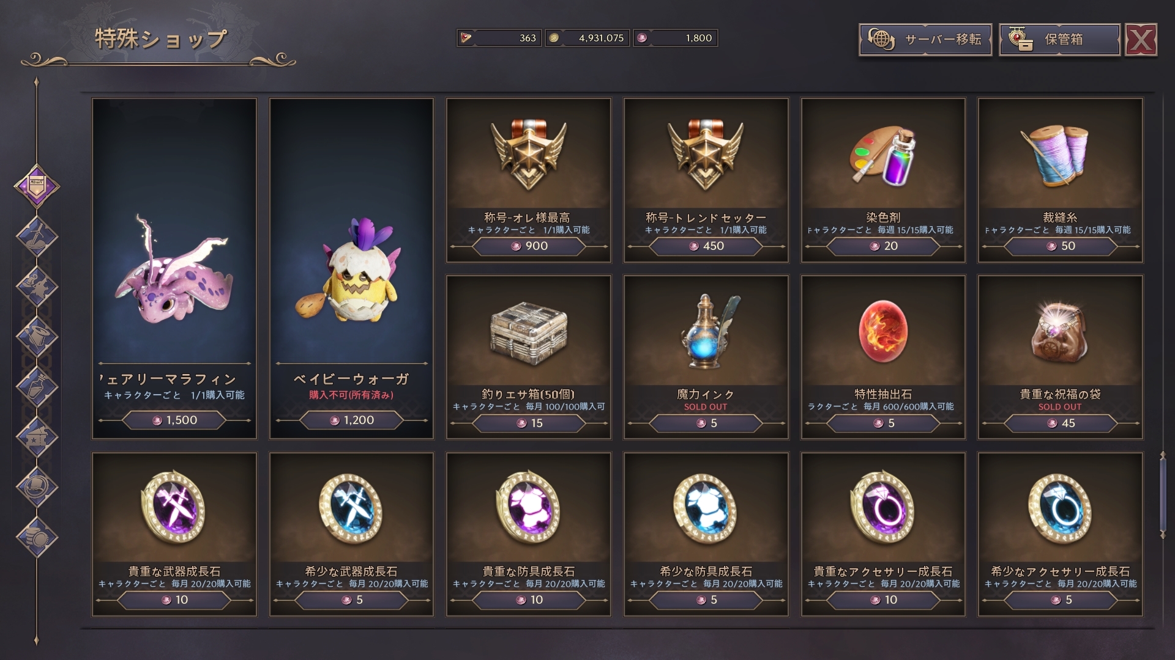Select the 染色剤 dye palette item
Viewport: 1175px width, 660px height.
(883, 180)
